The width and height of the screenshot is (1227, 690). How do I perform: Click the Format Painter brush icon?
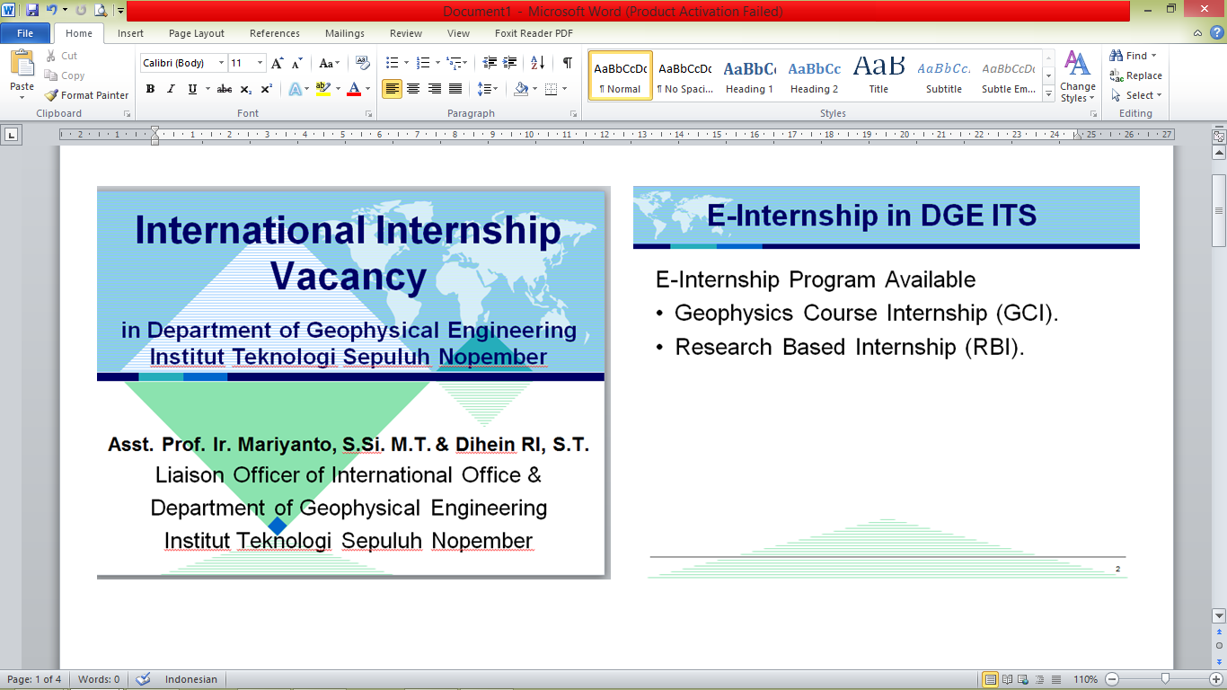coord(52,95)
